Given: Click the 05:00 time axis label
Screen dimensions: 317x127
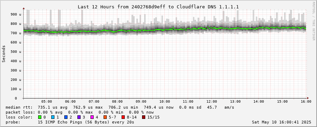Looking at the screenshot, I should click(47, 102).
